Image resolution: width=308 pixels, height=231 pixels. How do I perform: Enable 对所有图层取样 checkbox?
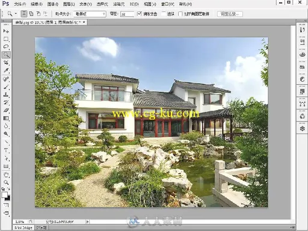180,14
